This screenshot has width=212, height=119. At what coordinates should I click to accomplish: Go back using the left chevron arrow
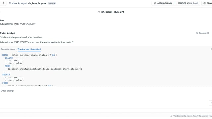[3, 3]
